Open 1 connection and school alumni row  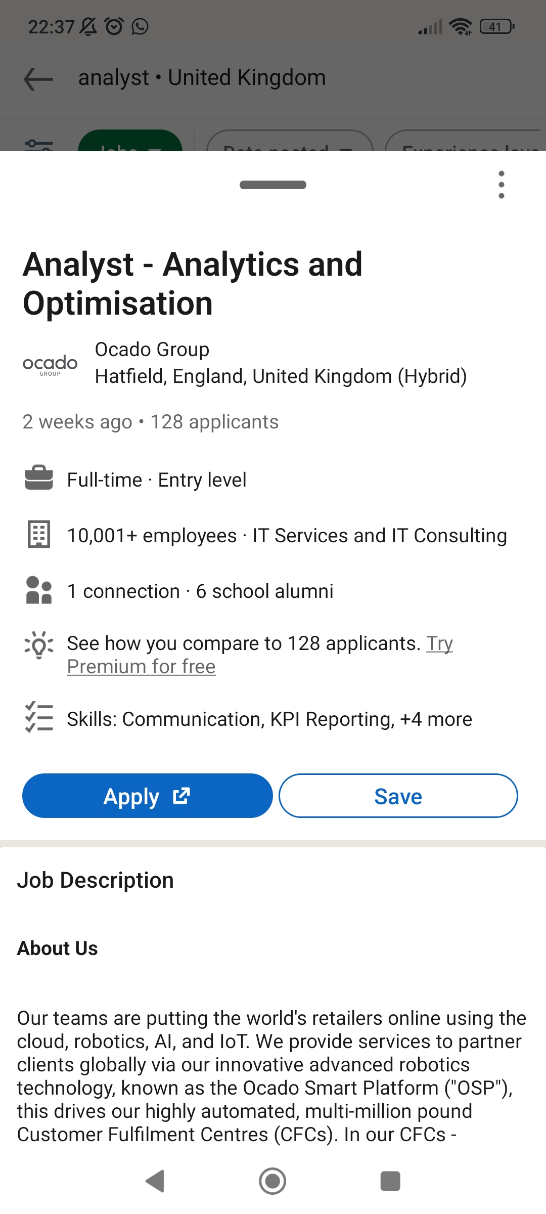200,591
